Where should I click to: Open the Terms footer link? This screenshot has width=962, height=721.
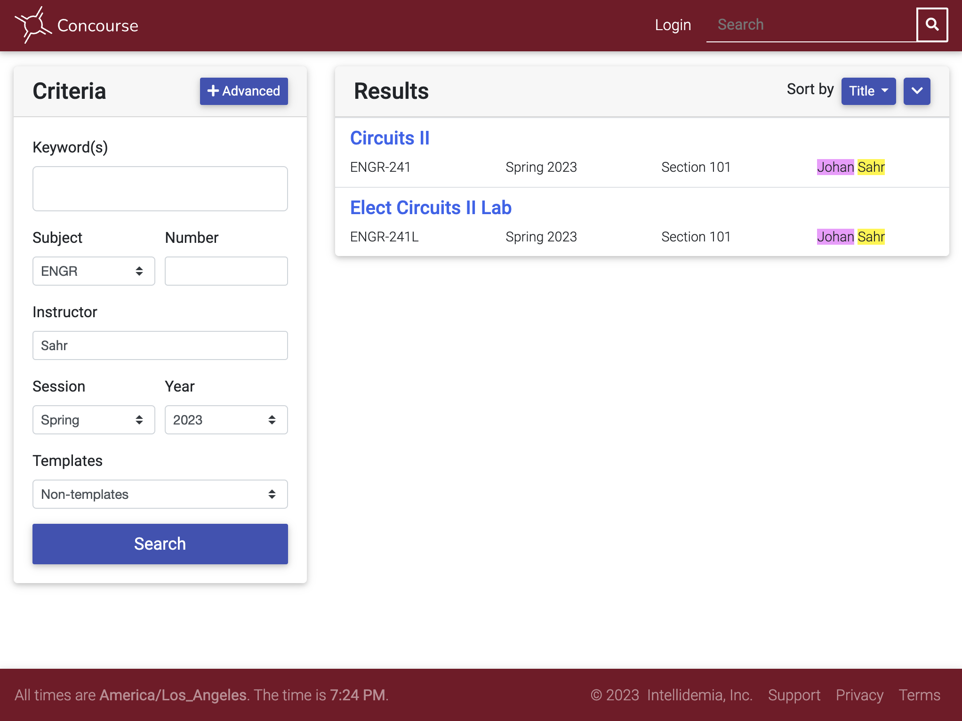pyautogui.click(x=919, y=695)
